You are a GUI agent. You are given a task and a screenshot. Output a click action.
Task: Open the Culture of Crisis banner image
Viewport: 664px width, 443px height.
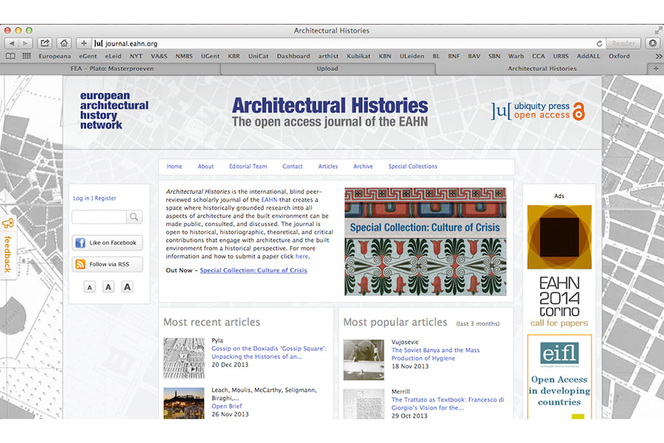coord(425,241)
